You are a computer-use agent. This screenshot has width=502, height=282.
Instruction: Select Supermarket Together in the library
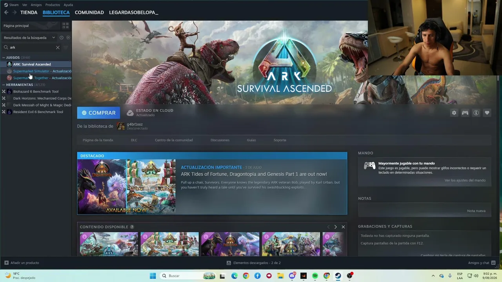click(36, 78)
